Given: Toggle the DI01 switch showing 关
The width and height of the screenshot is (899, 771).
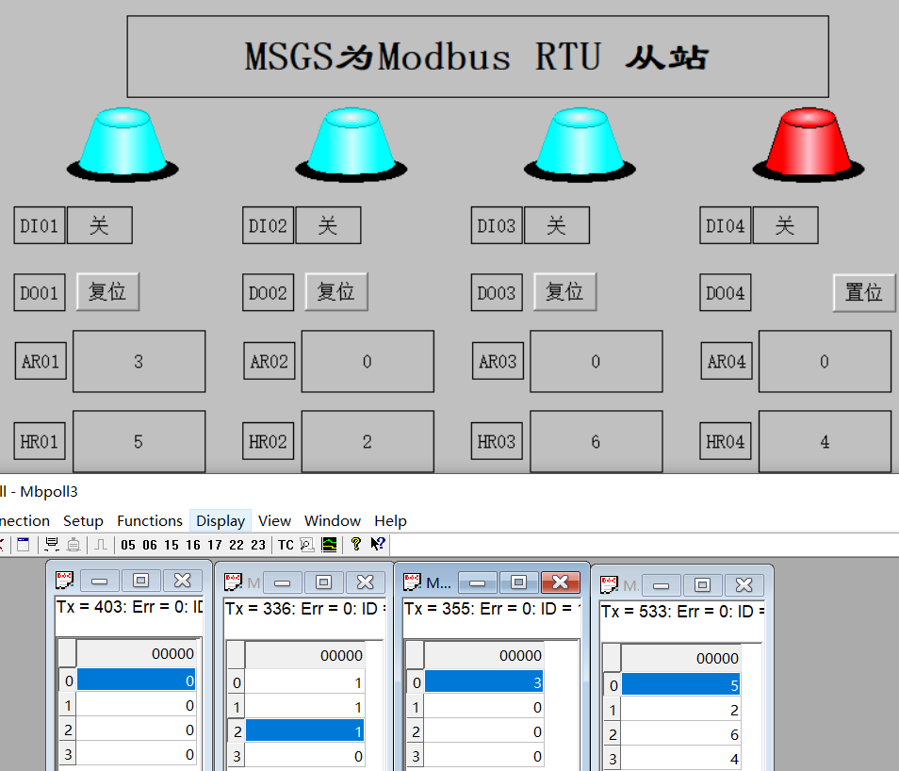Looking at the screenshot, I should click(100, 225).
